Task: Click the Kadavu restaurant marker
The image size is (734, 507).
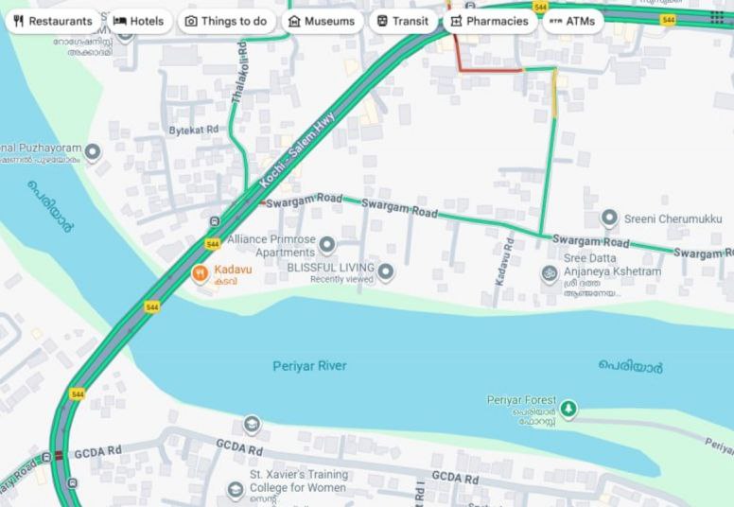Action: [x=200, y=273]
